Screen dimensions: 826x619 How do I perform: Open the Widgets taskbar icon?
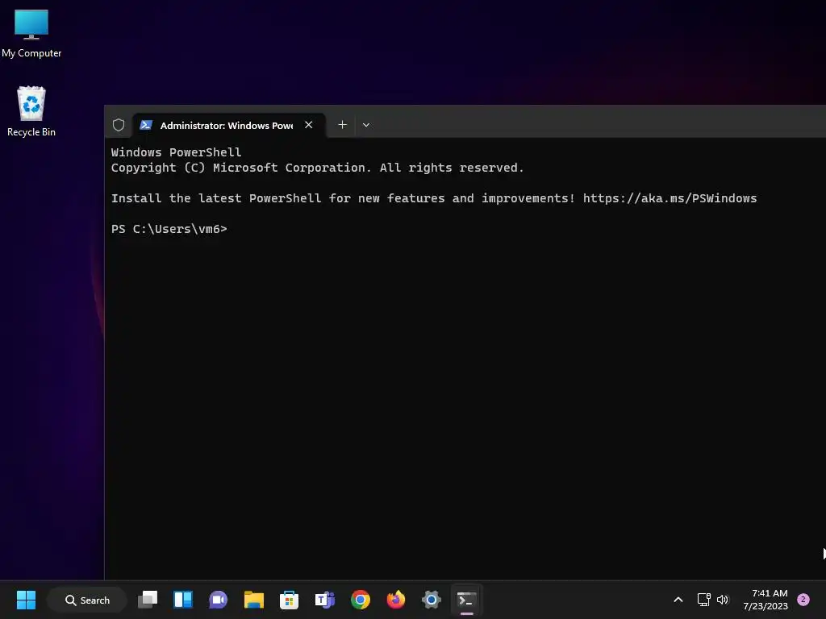[183, 600]
